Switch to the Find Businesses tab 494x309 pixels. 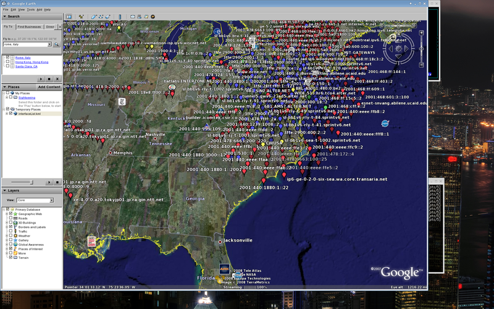click(29, 27)
